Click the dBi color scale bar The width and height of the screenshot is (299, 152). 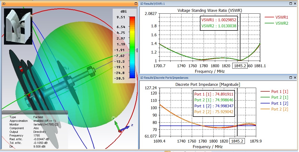click(132, 47)
